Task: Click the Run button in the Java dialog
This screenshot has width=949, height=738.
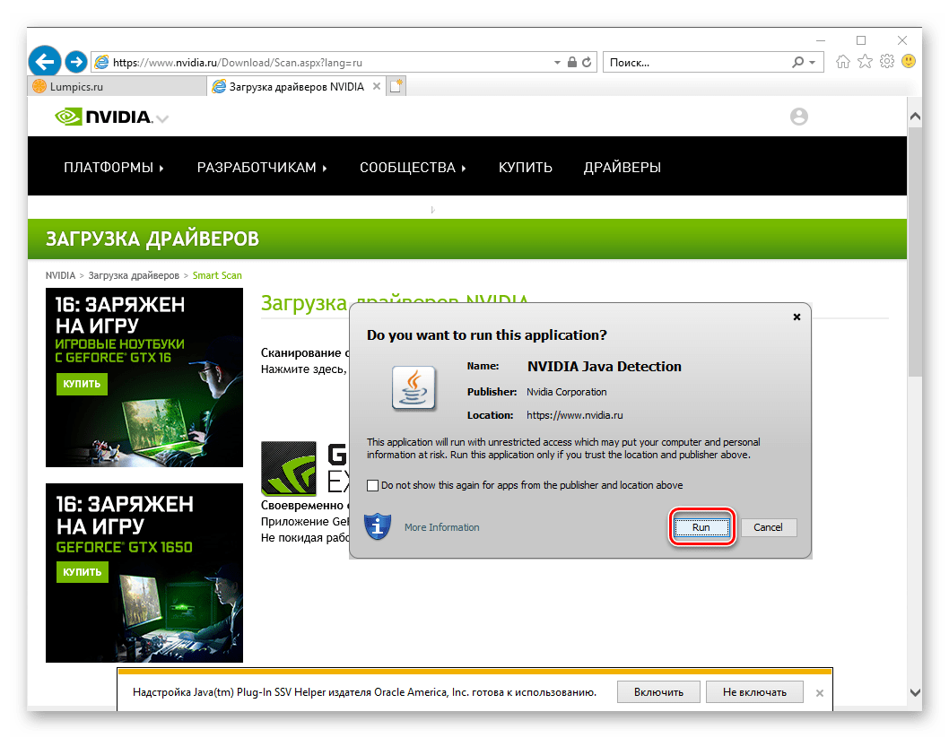Action: tap(702, 527)
